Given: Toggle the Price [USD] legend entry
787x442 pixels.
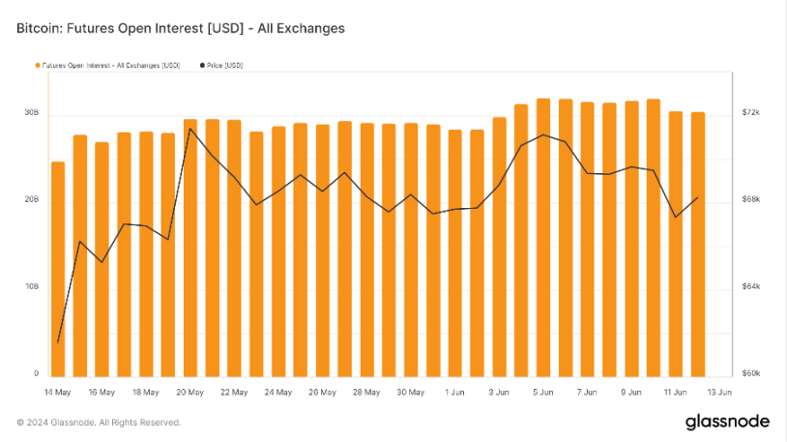Looking at the screenshot, I should point(221,66).
